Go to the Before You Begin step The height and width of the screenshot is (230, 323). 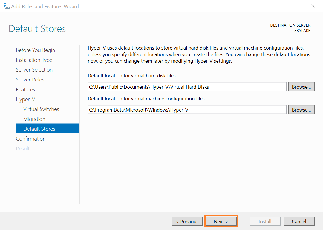(35, 50)
